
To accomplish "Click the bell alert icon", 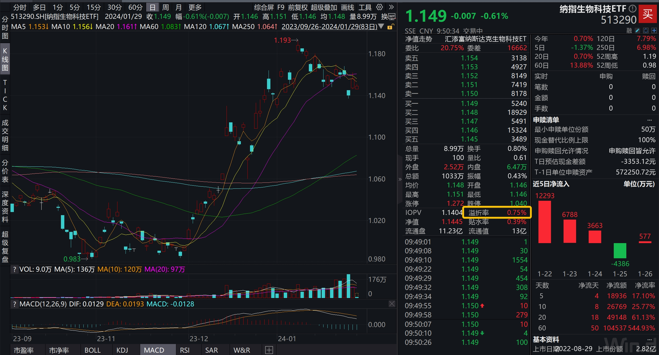I will [x=646, y=31].
